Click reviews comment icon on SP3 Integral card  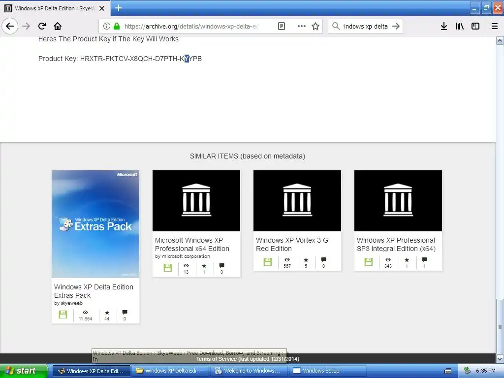click(425, 260)
